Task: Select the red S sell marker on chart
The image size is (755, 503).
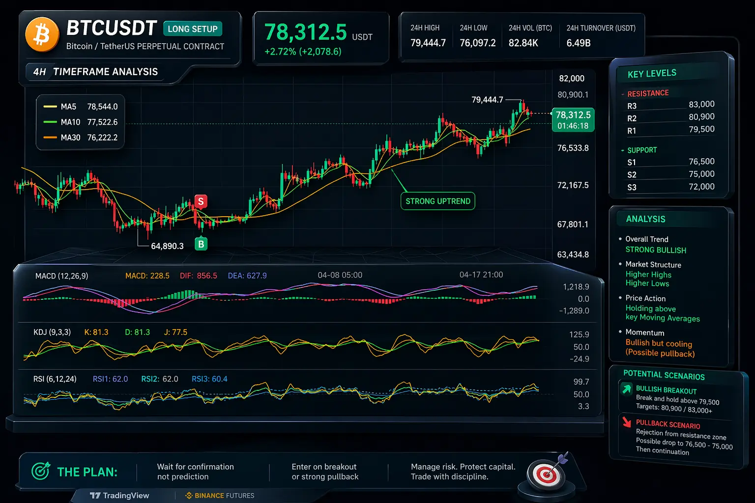Action: pos(201,201)
